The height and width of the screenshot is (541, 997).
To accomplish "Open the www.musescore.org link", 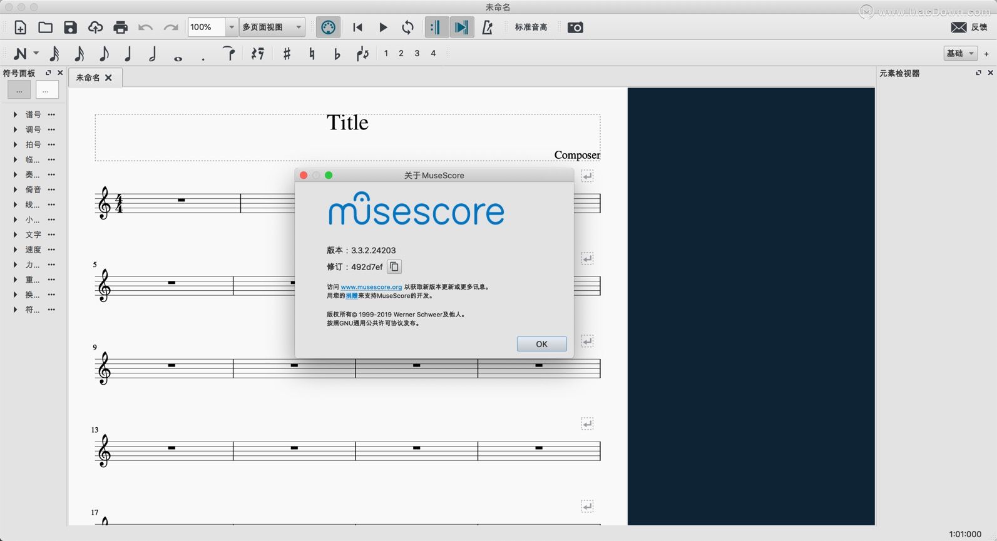I will pyautogui.click(x=371, y=287).
